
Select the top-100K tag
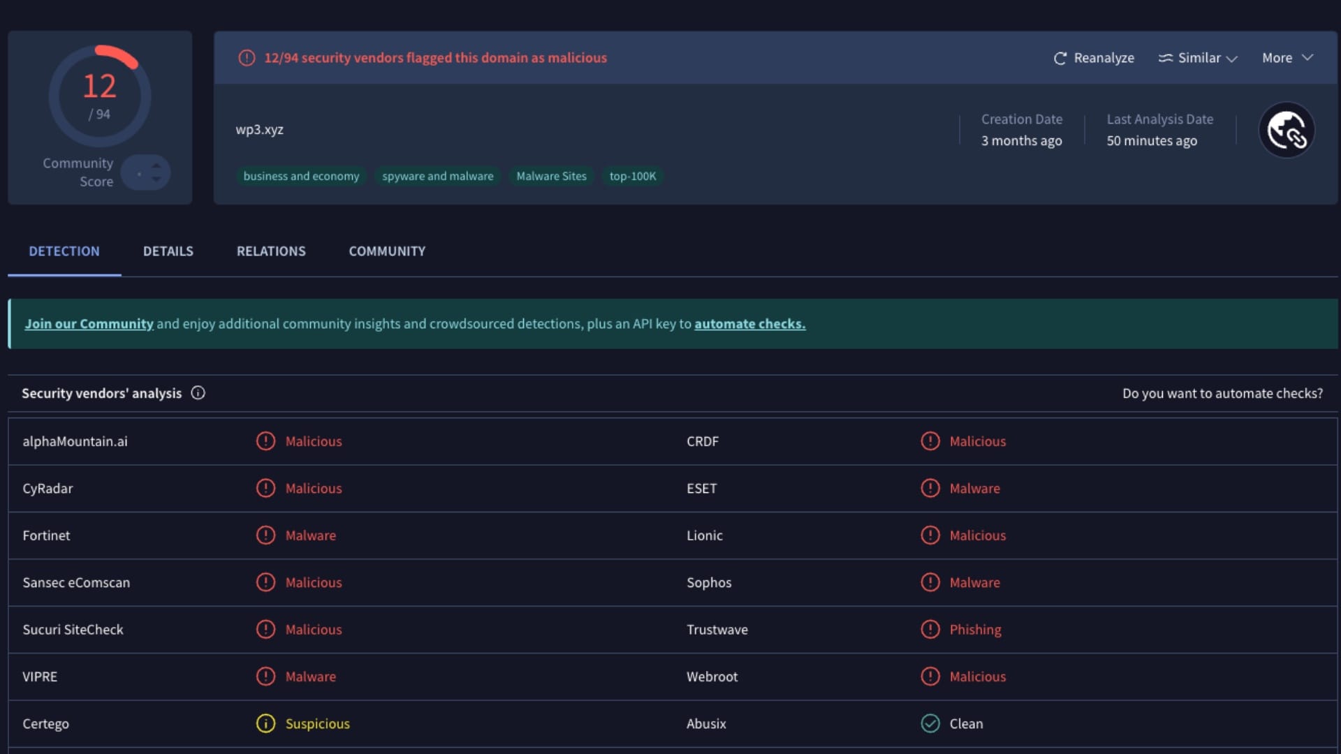coord(633,177)
